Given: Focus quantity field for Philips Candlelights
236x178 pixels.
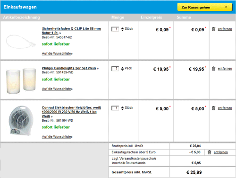Looking at the screenshot, I should click(115, 69).
